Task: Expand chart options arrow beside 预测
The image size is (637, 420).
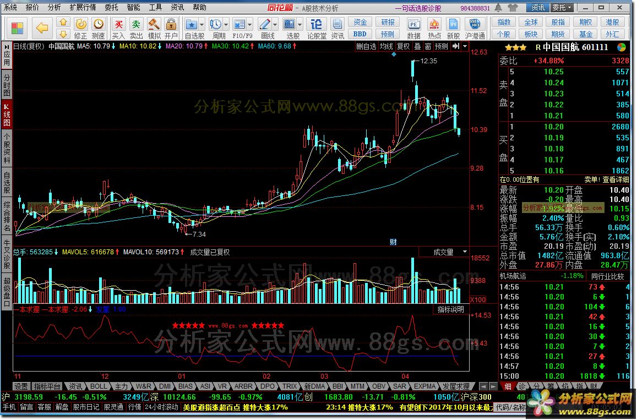Action: tap(465, 46)
